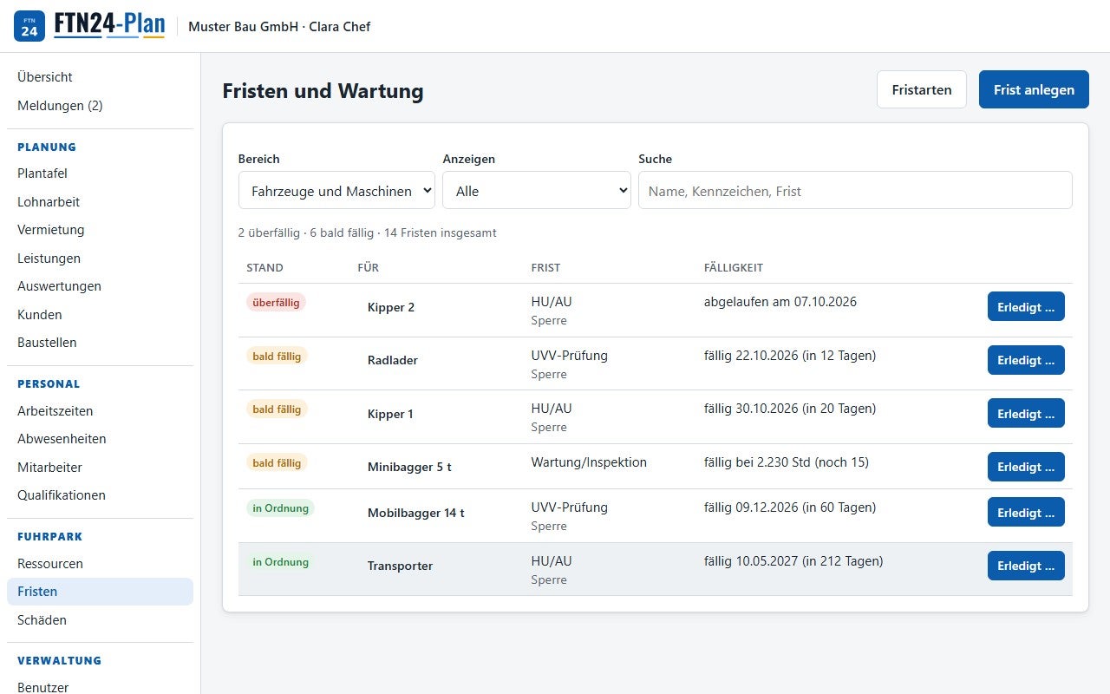Select Vermietung in sidebar
1110x694 pixels.
pos(100,230)
